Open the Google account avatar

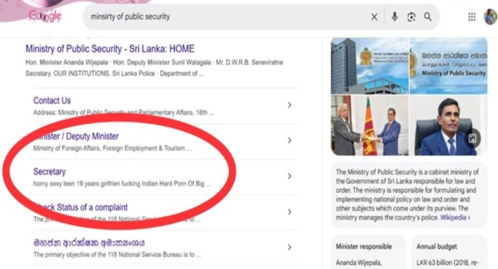click(x=490, y=17)
